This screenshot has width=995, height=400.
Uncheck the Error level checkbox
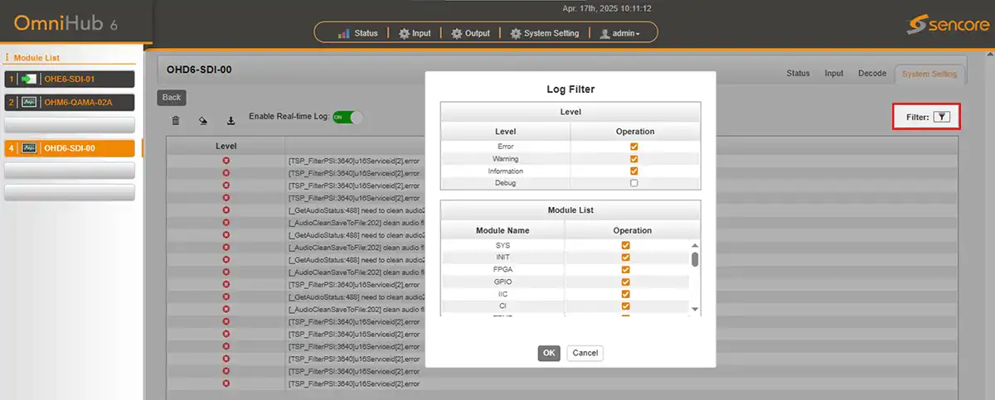(634, 147)
